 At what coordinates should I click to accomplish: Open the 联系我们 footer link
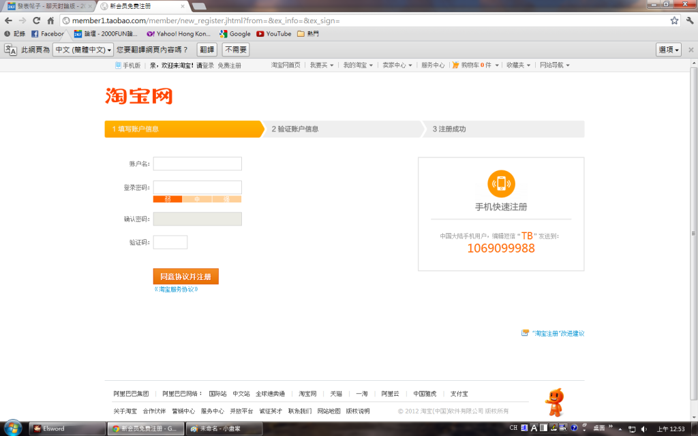pyautogui.click(x=300, y=411)
